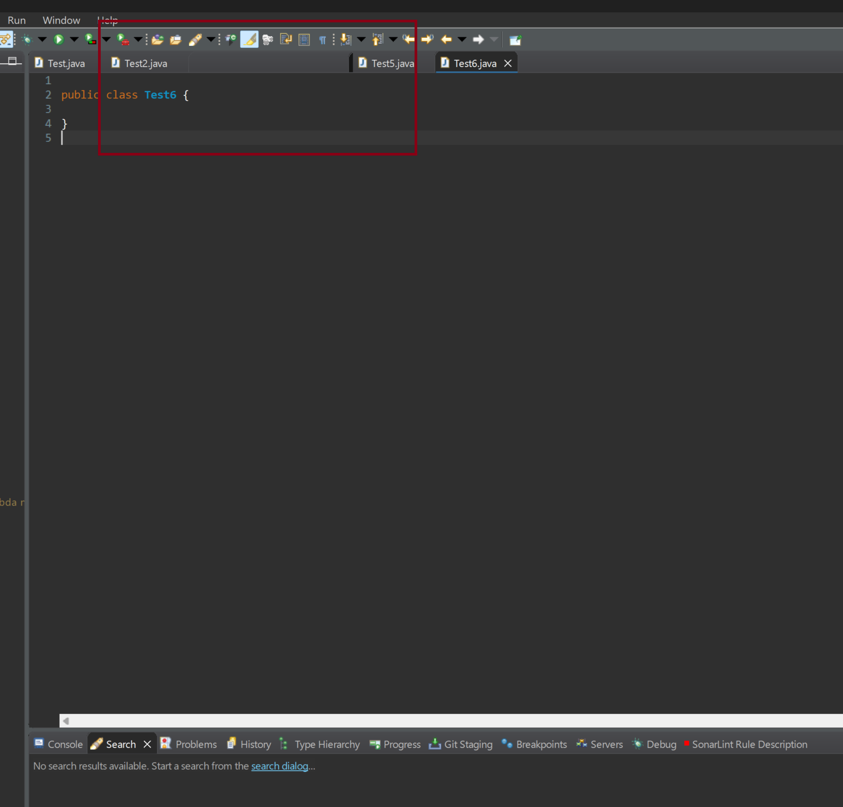Open the Window menu

click(x=61, y=20)
